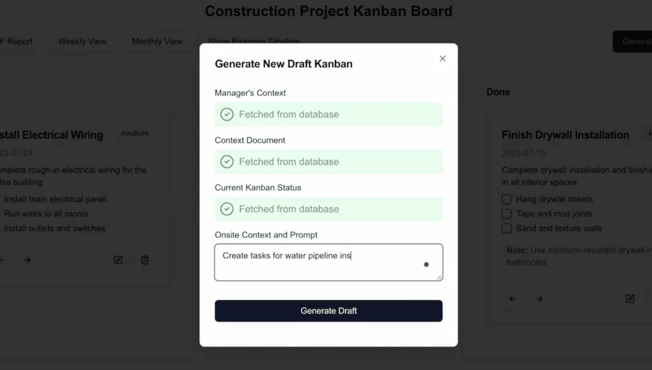The image size is (652, 370).
Task: Open the Monthly View tab
Action: click(x=157, y=41)
